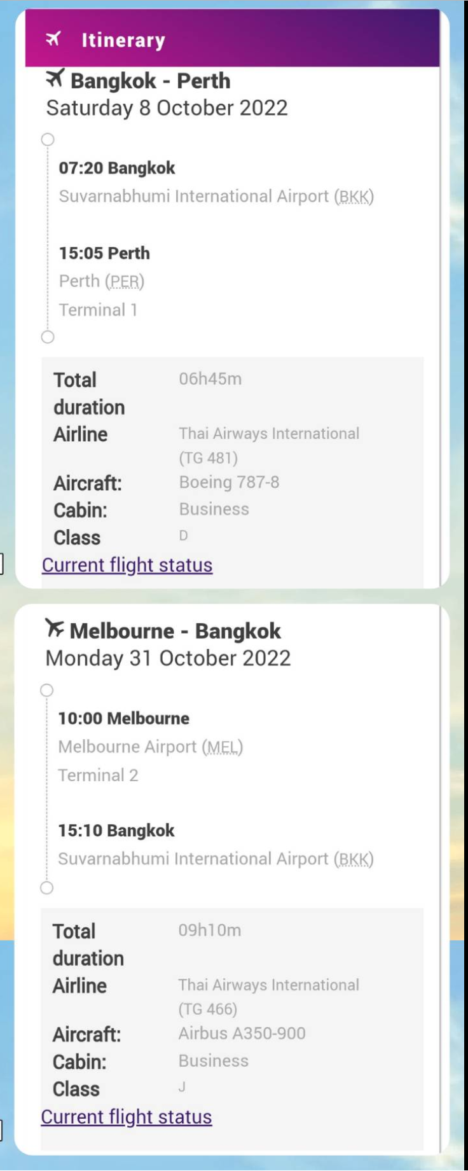This screenshot has height=1171, width=468.
Task: Click the Bangkok - Perth flight heading
Action: pos(150,81)
